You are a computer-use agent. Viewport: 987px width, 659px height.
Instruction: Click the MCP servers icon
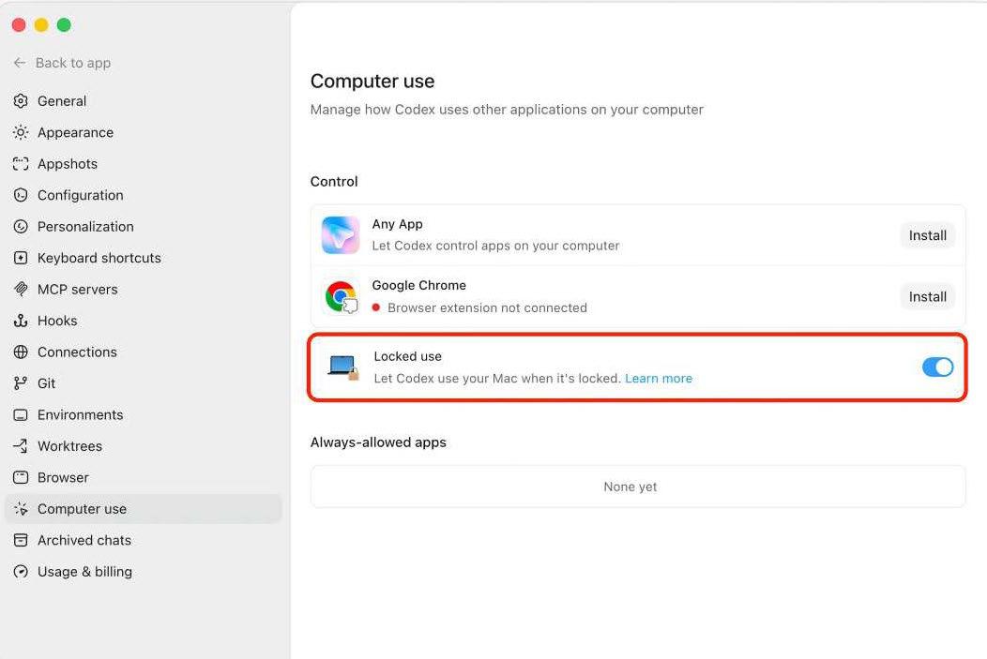(x=21, y=290)
